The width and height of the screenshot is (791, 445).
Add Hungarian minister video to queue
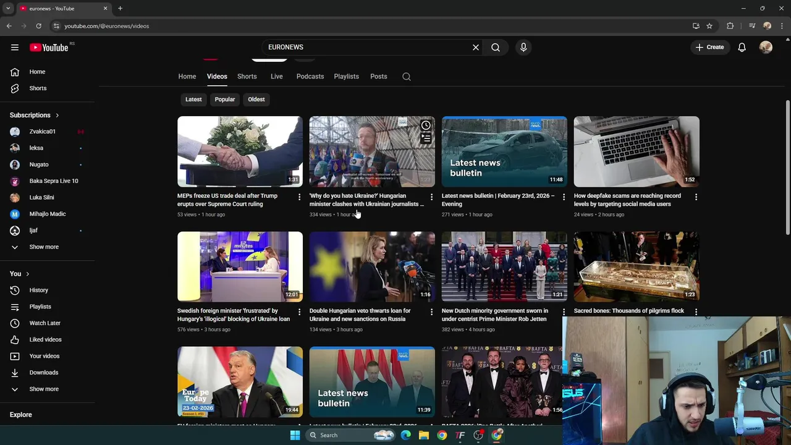[426, 138]
